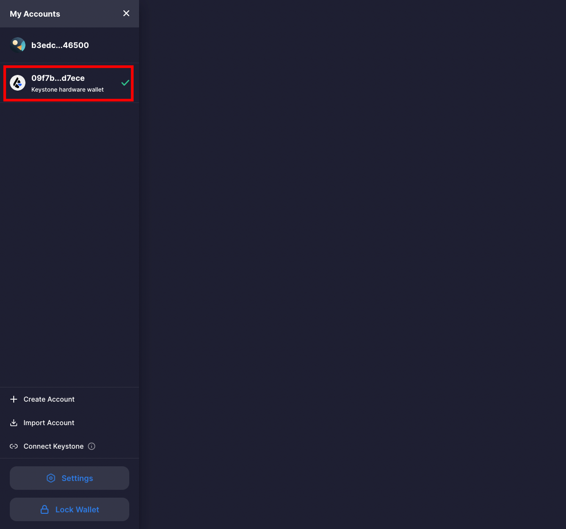Choose Create Account
This screenshot has height=529, width=566.
coord(49,399)
